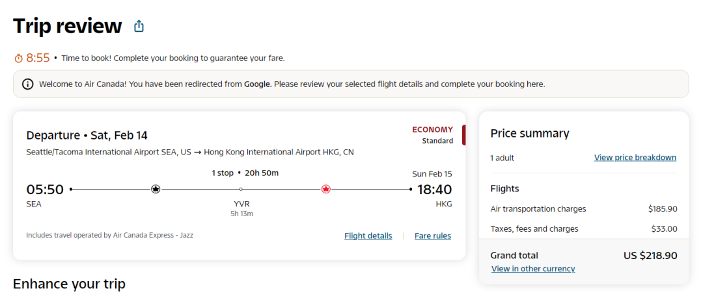Click the black maple leaf airline icon
The width and height of the screenshot is (703, 296).
156,190
